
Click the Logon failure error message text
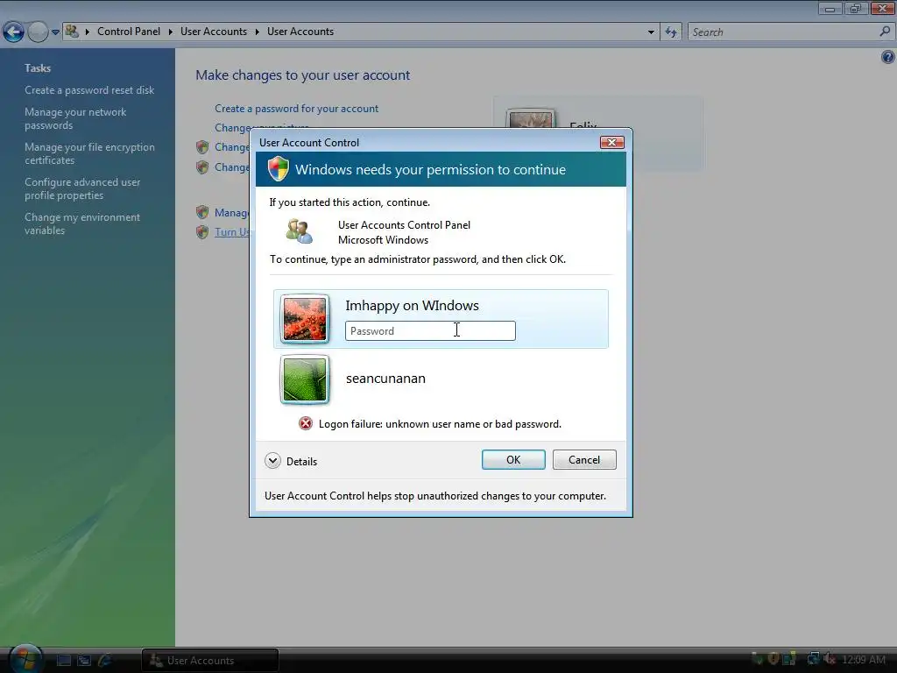[440, 424]
